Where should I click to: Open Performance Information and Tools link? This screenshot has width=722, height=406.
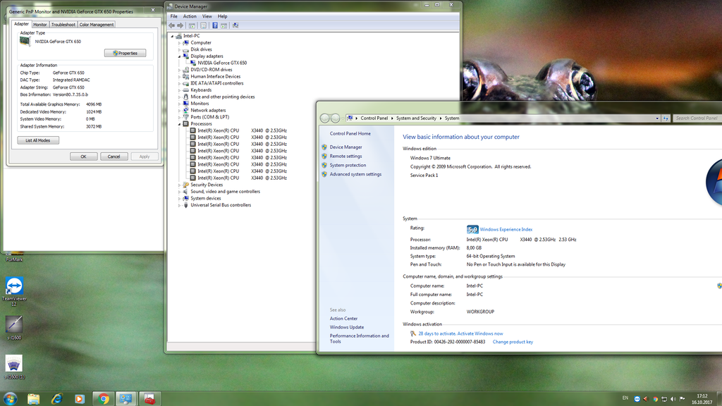[x=359, y=339]
